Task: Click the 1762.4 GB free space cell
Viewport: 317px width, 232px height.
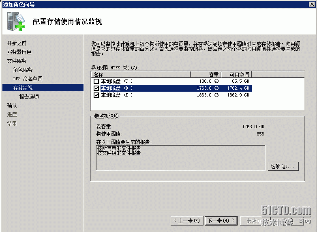Action: pos(238,88)
